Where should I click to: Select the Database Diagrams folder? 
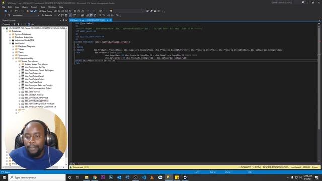point(27,46)
